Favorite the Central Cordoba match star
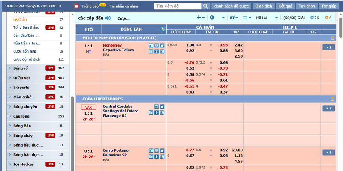The width and height of the screenshot is (343, 171). [x=162, y=106]
